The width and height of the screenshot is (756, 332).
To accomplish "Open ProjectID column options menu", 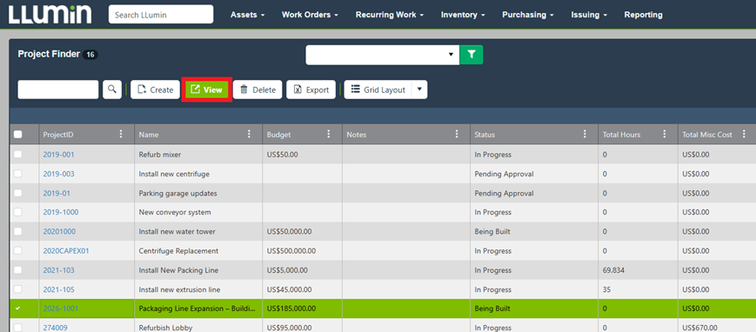I will tap(121, 135).
